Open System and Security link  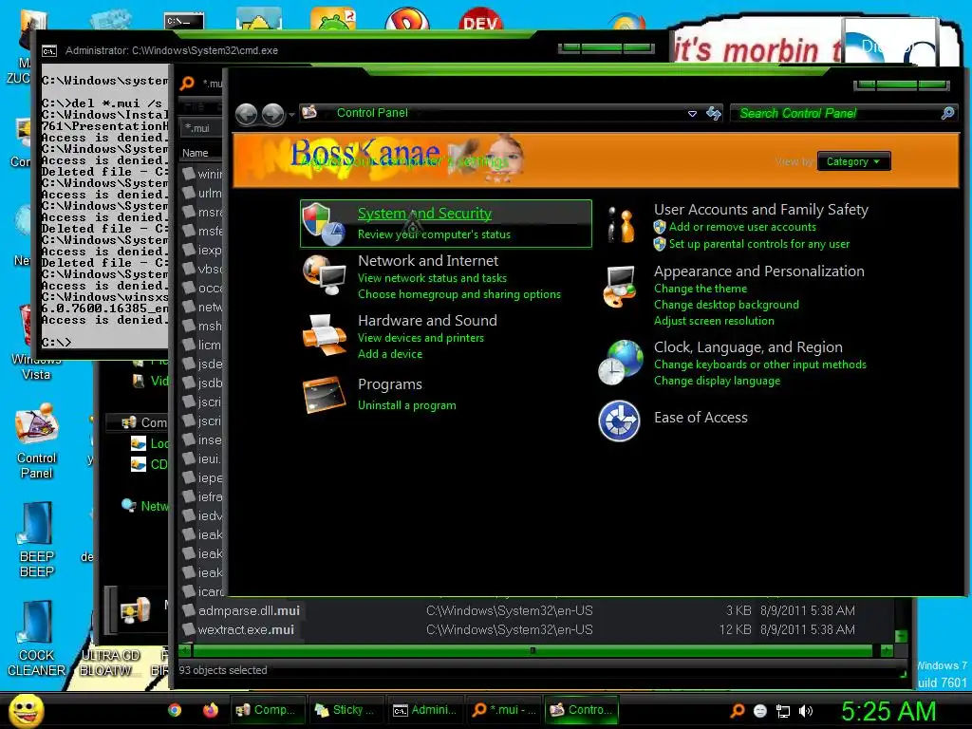pos(424,214)
